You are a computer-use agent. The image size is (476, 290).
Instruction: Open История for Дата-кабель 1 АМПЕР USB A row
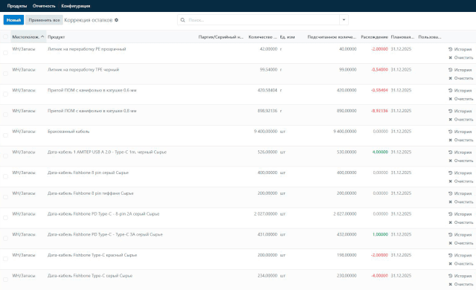pos(460,152)
